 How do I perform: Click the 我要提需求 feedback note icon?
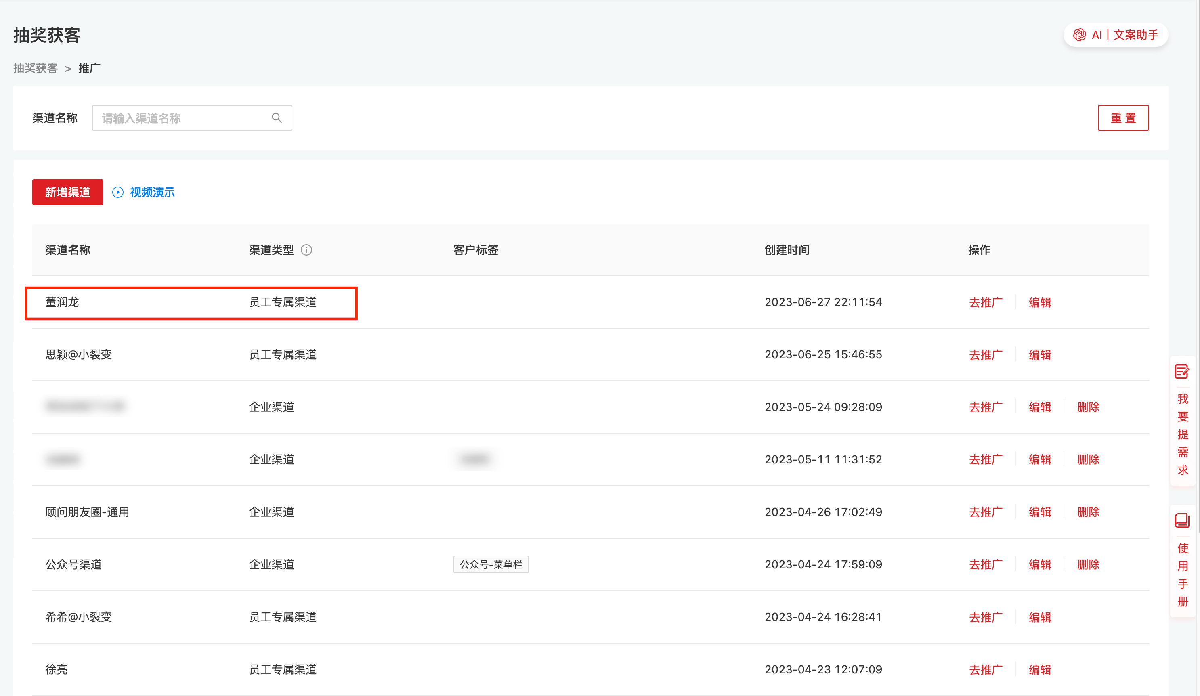(x=1181, y=371)
